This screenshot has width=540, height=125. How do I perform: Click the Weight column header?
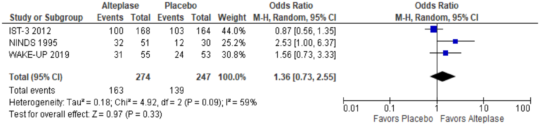[x=232, y=18]
